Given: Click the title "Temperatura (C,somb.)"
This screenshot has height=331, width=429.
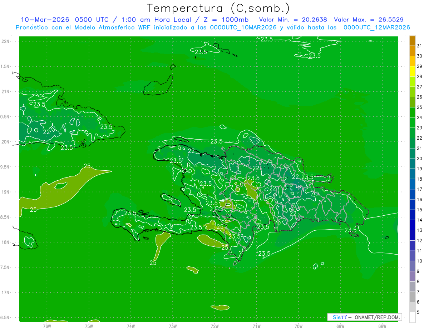Looking at the screenshot, I should click(x=218, y=8).
